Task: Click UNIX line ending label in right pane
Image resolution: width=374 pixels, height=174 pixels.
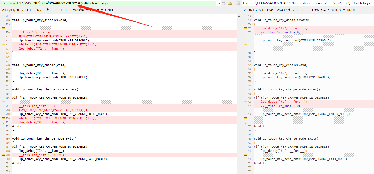Action: 351,10
